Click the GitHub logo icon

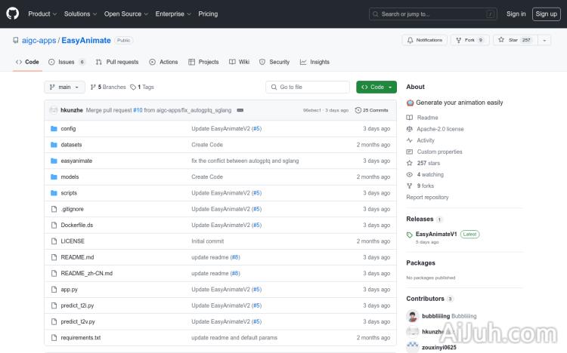(x=13, y=14)
